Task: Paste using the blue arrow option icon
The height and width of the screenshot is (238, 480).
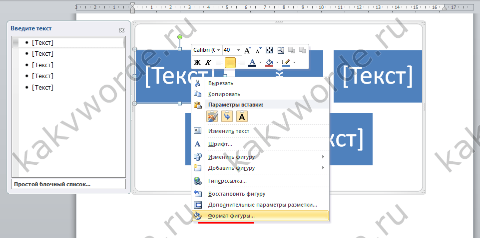Action: point(227,116)
